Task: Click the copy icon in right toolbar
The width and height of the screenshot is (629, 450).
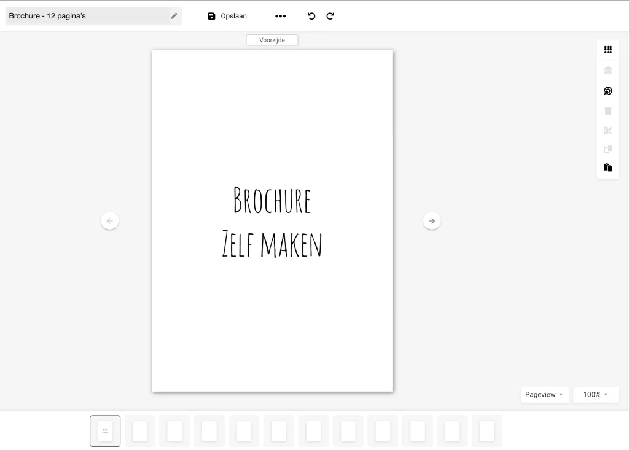Action: [608, 149]
